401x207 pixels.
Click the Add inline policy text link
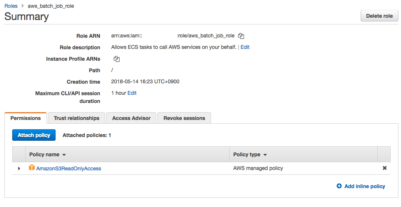(x=365, y=186)
